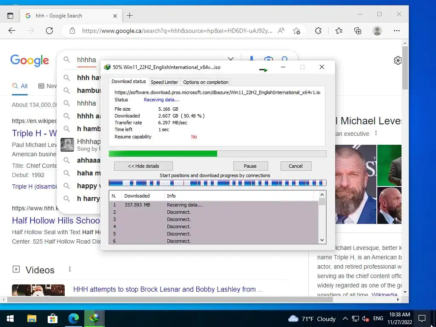The image size is (436, 327).
Task: Open the Triple H disambiguation link
Action: click(x=34, y=186)
